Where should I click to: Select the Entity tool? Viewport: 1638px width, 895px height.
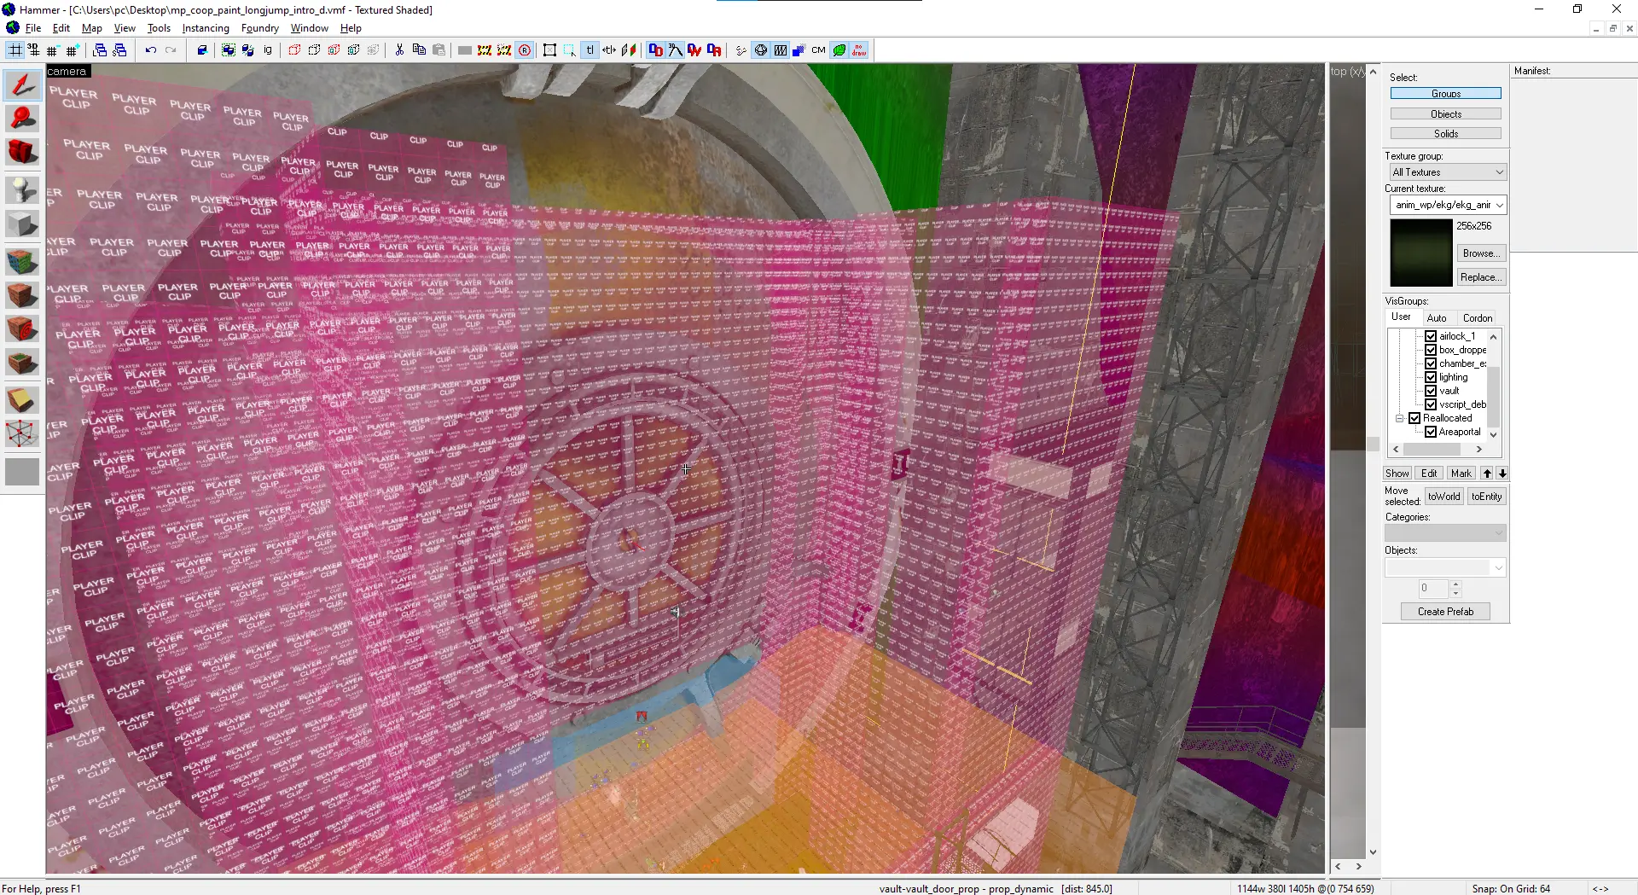pos(22,189)
